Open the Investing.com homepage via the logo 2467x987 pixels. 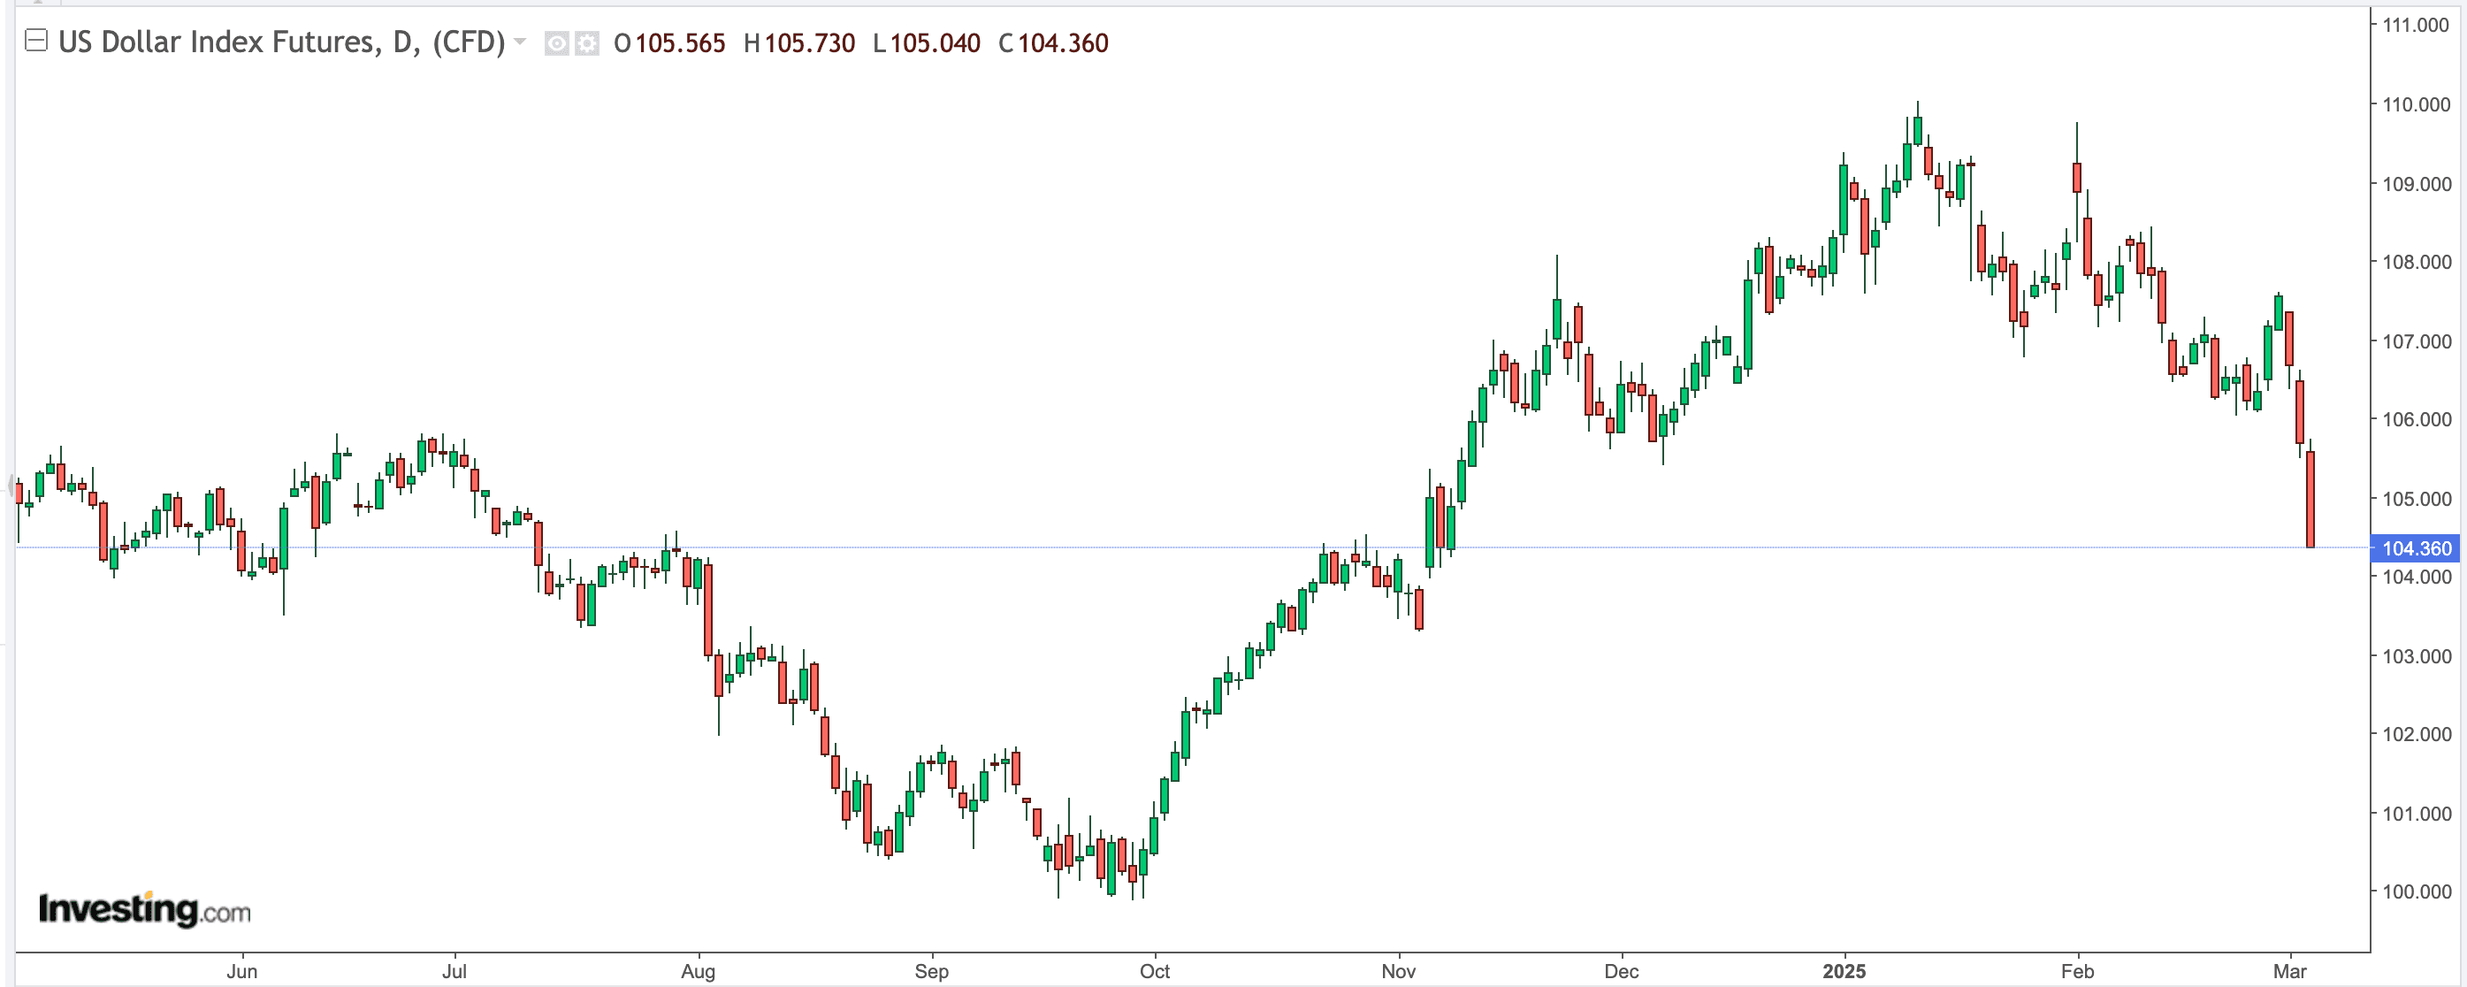(146, 908)
